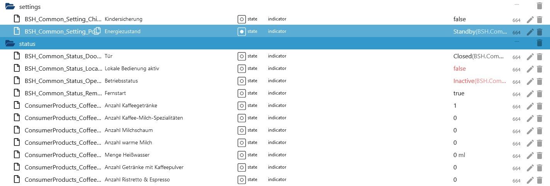Image resolution: width=550 pixels, height=186 pixels.
Task: Edit the Anzahl Milchschaum object
Action: (x=530, y=131)
